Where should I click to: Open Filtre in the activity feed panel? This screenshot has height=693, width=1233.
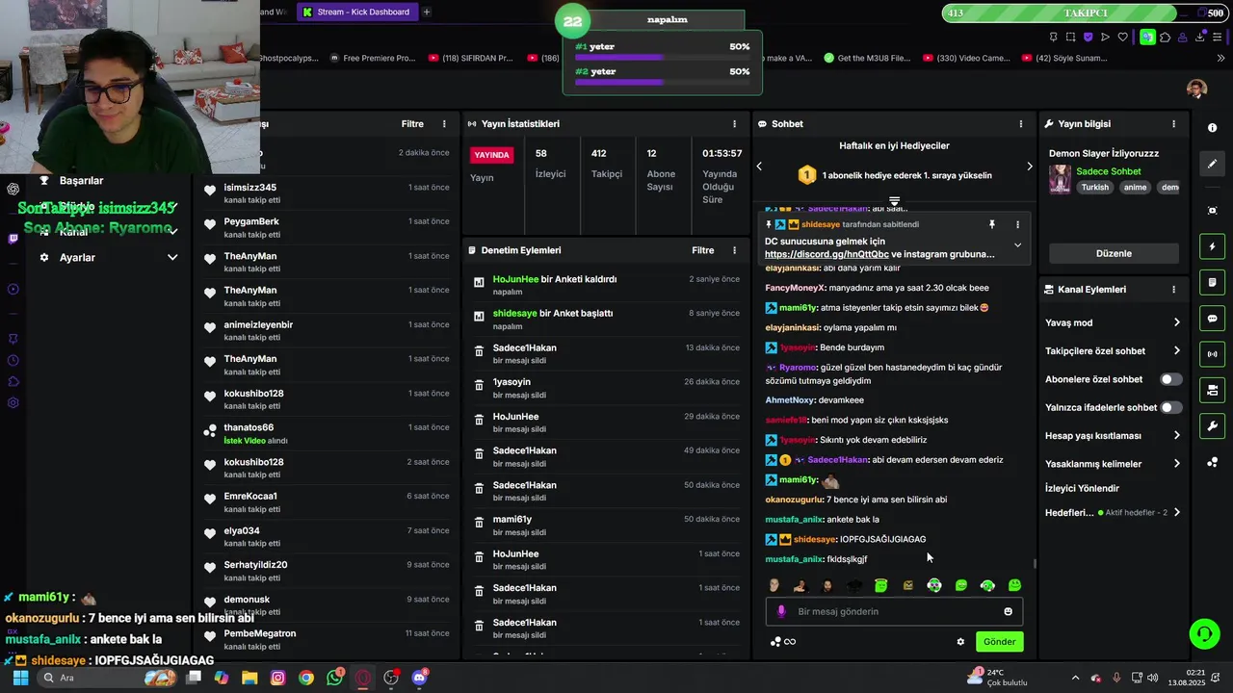tap(412, 124)
